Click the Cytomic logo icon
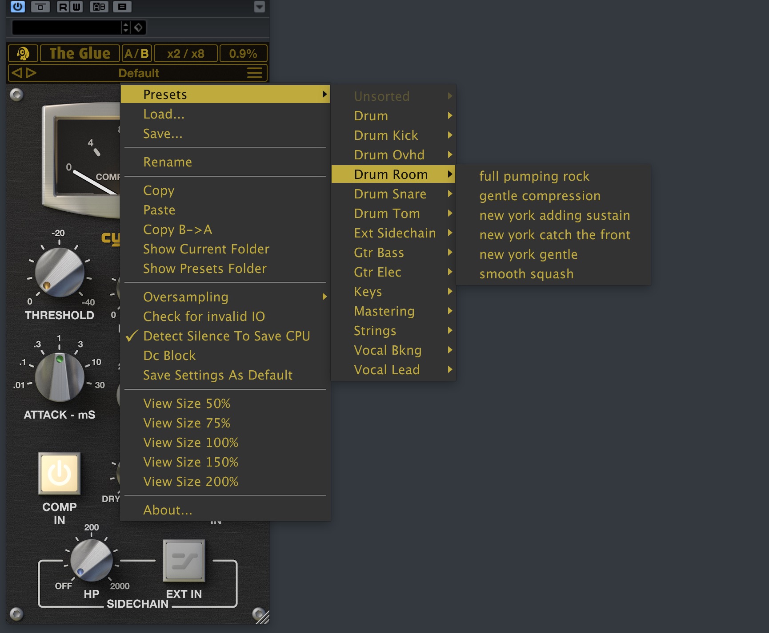 click(x=23, y=54)
